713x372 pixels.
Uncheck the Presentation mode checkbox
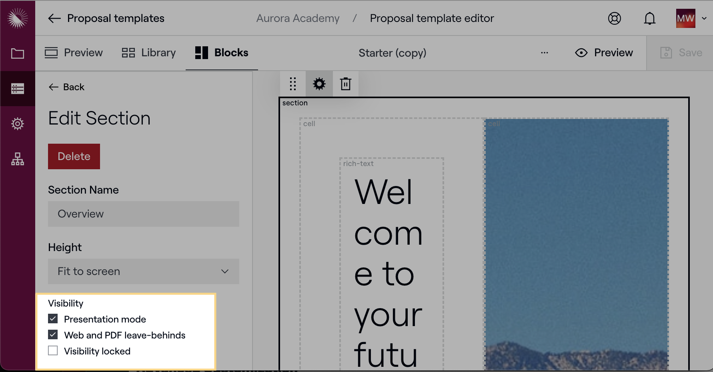pos(53,319)
